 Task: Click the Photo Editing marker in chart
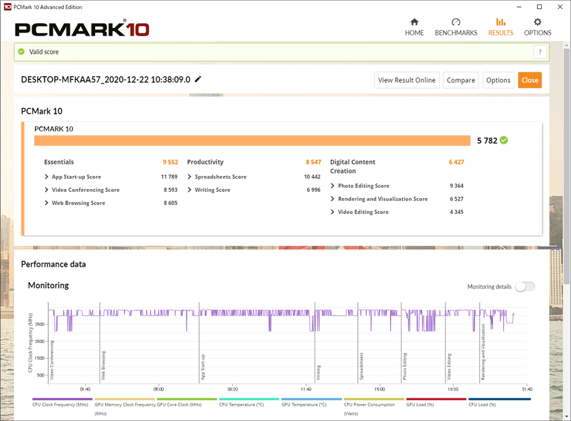tap(405, 366)
